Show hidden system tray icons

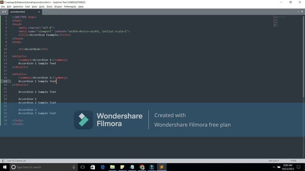pyautogui.click(x=274, y=167)
